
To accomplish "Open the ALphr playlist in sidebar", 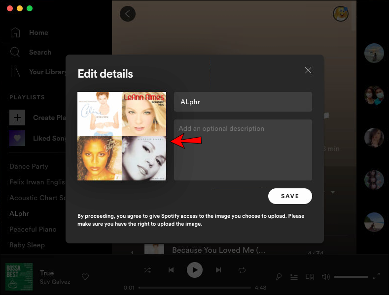I will tap(19, 213).
